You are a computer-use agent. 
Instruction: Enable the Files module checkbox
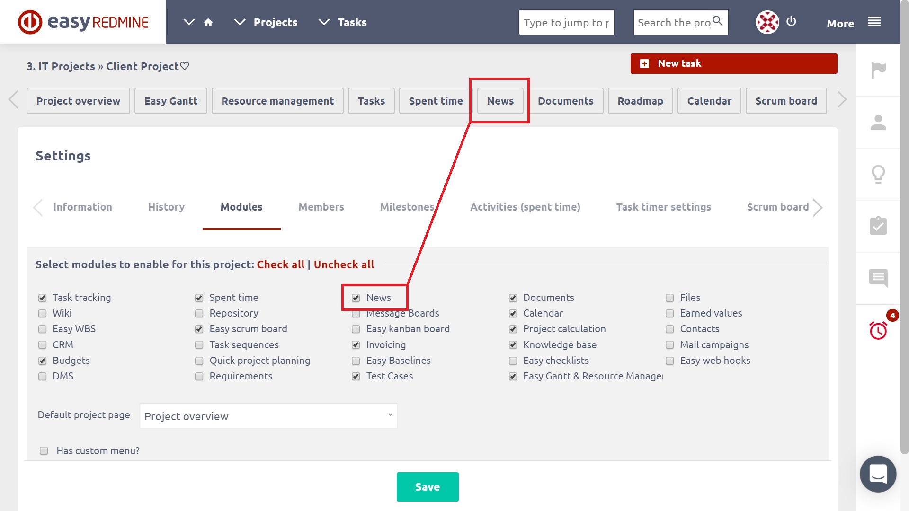[x=670, y=298]
